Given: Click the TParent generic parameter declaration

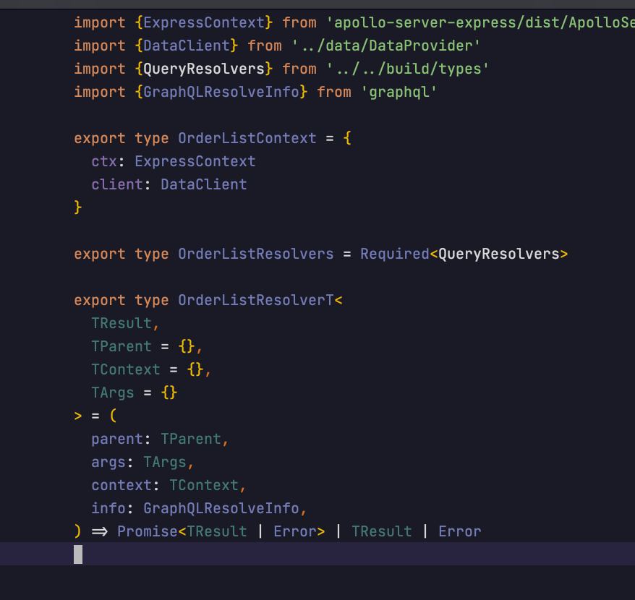Looking at the screenshot, I should click(x=122, y=346).
